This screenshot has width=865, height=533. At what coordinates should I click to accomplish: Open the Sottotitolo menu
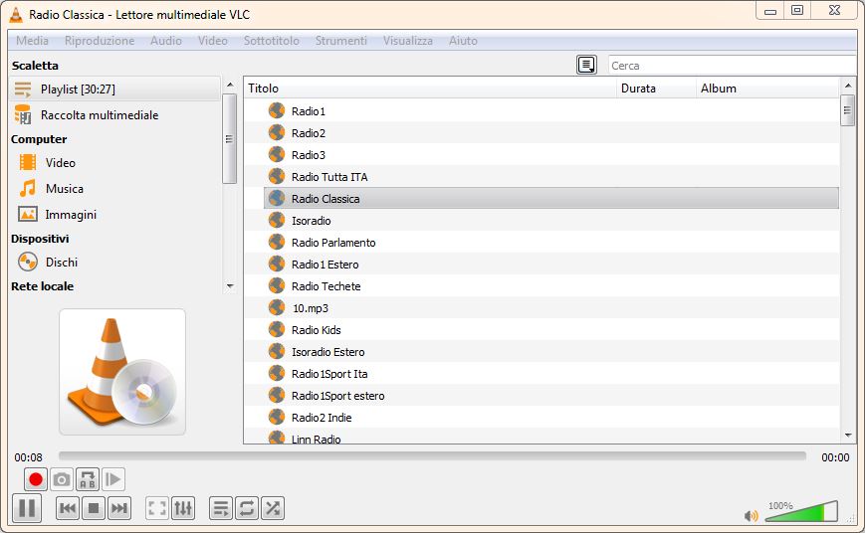click(x=272, y=41)
